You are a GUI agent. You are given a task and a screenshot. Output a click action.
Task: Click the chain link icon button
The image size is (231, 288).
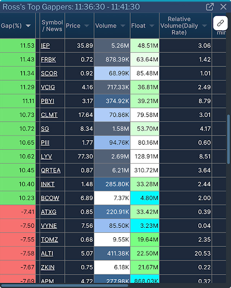[x=220, y=23]
